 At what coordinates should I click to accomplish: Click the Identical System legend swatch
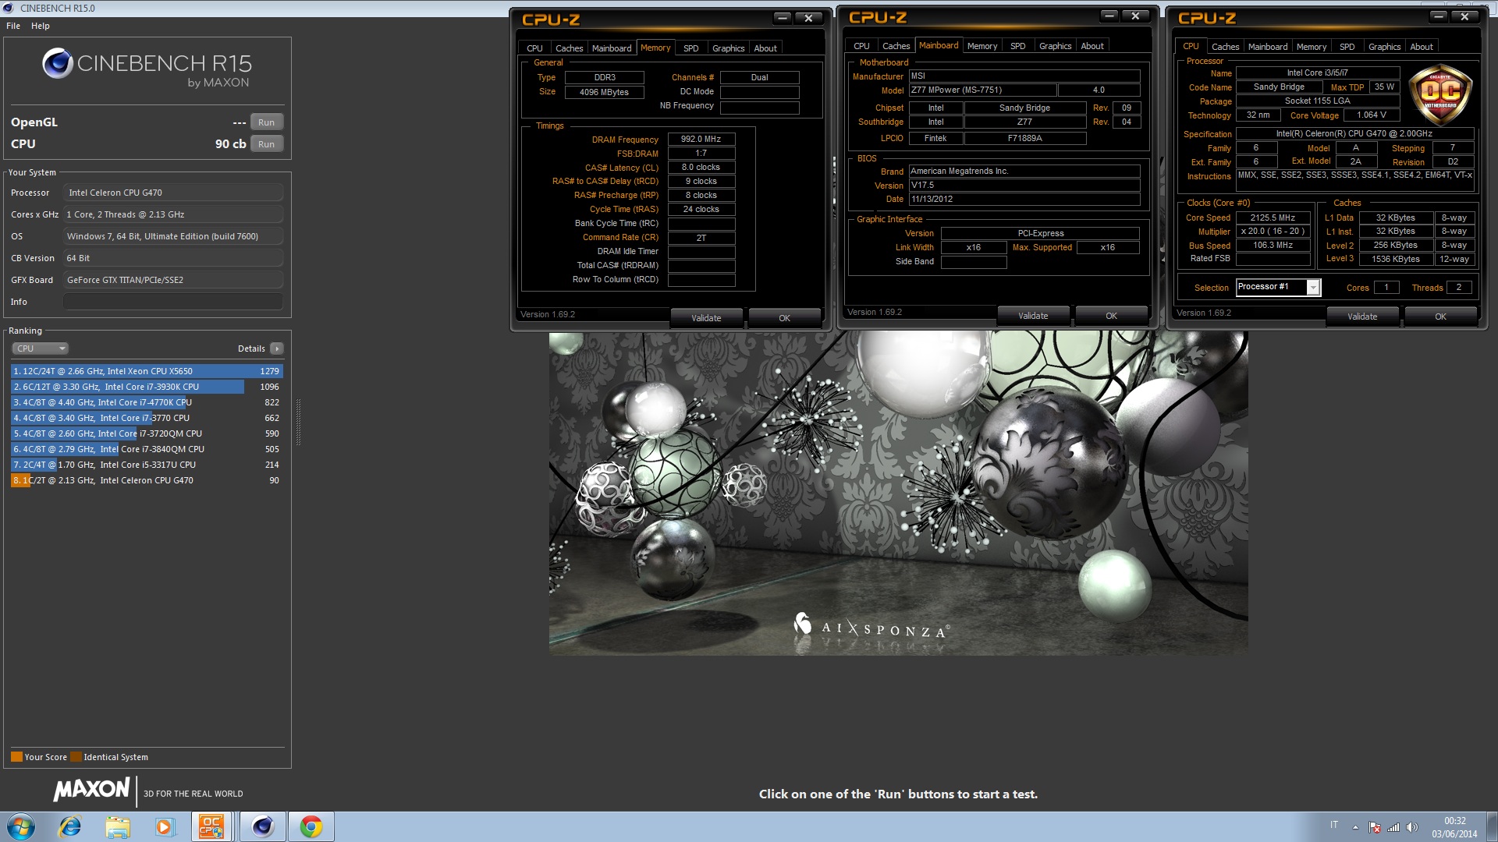(76, 757)
